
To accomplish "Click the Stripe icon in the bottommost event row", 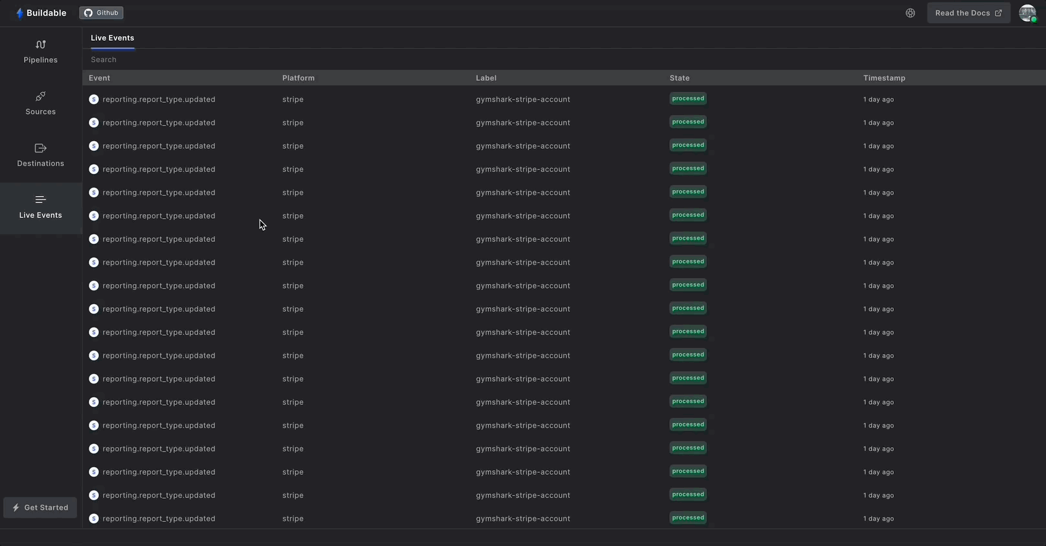I will [94, 518].
